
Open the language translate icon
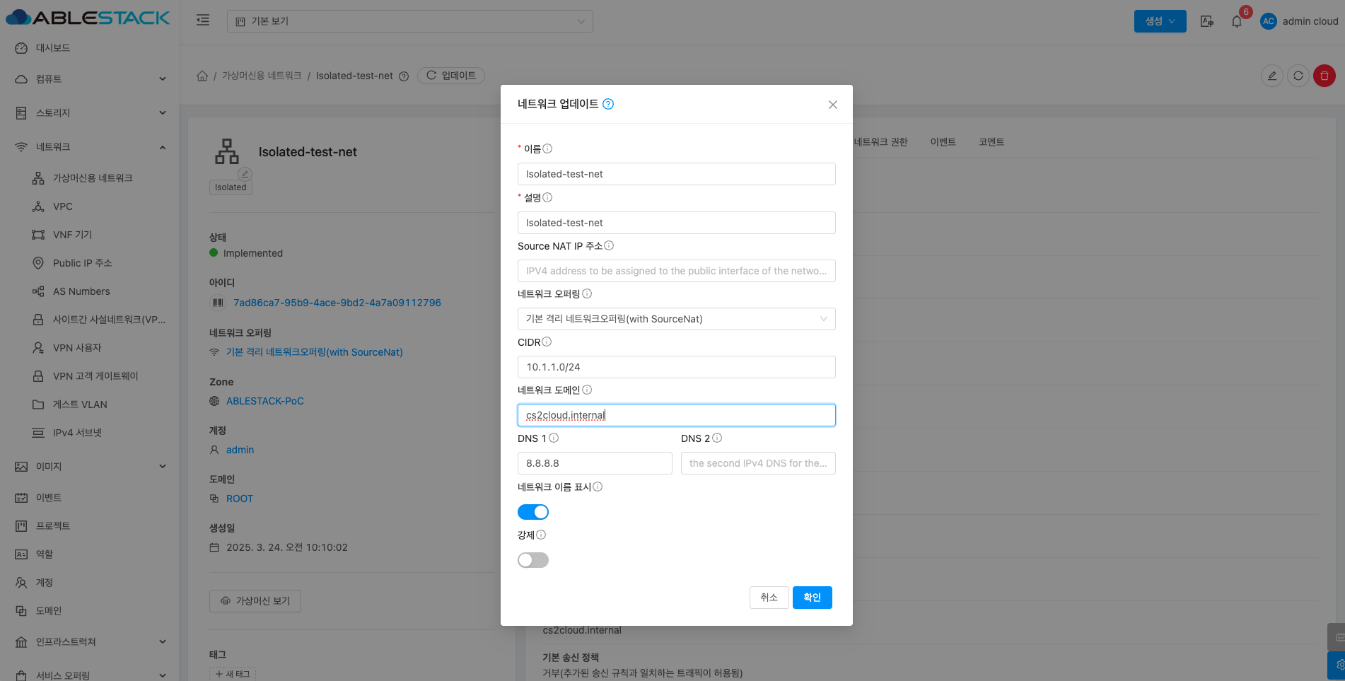tap(1207, 21)
